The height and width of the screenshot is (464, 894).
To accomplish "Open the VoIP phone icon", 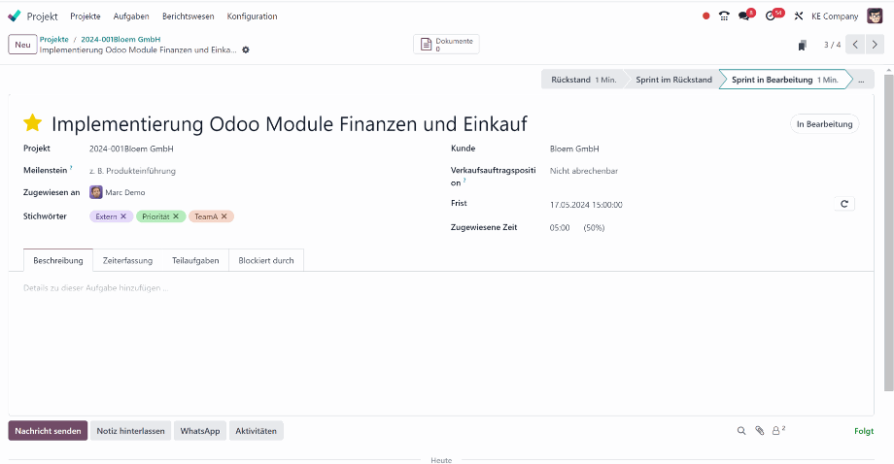I will tap(724, 16).
